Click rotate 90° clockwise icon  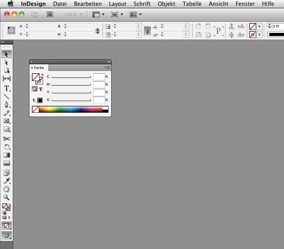(198, 26)
